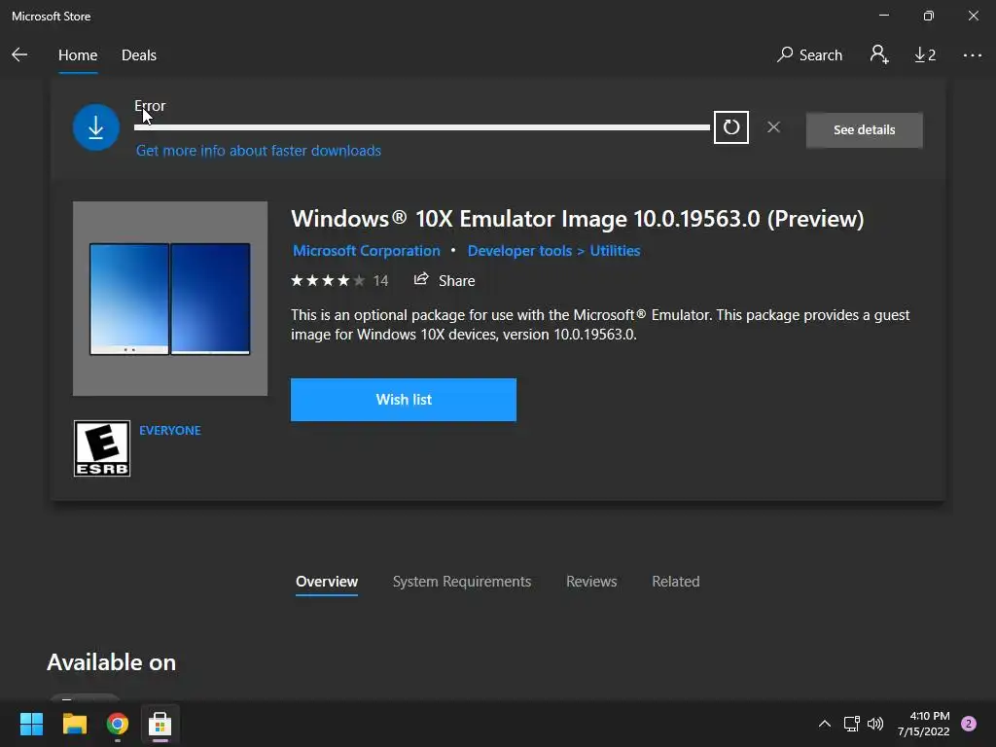Click the 14 ratings count

click(380, 280)
